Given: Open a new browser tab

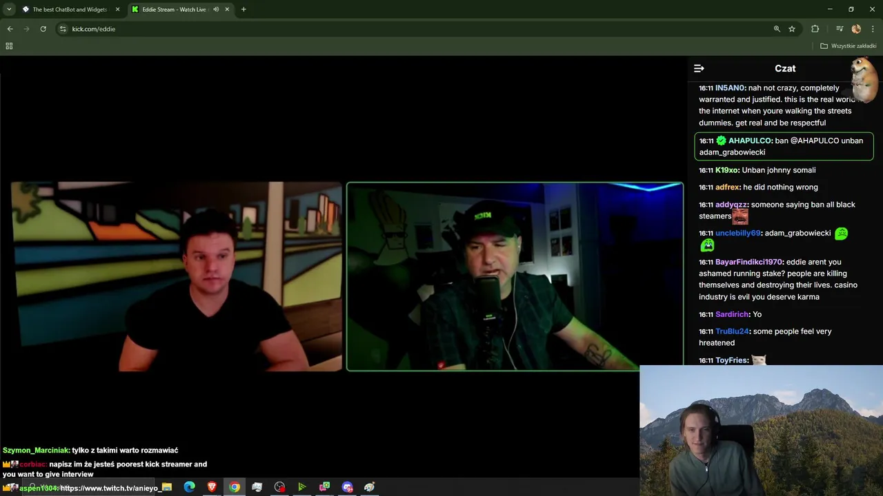Looking at the screenshot, I should tap(244, 10).
